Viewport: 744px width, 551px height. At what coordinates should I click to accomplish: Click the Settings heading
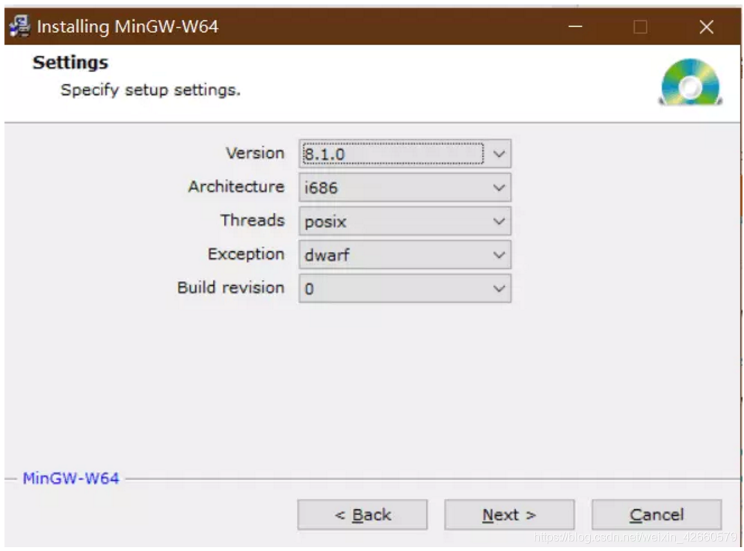70,63
